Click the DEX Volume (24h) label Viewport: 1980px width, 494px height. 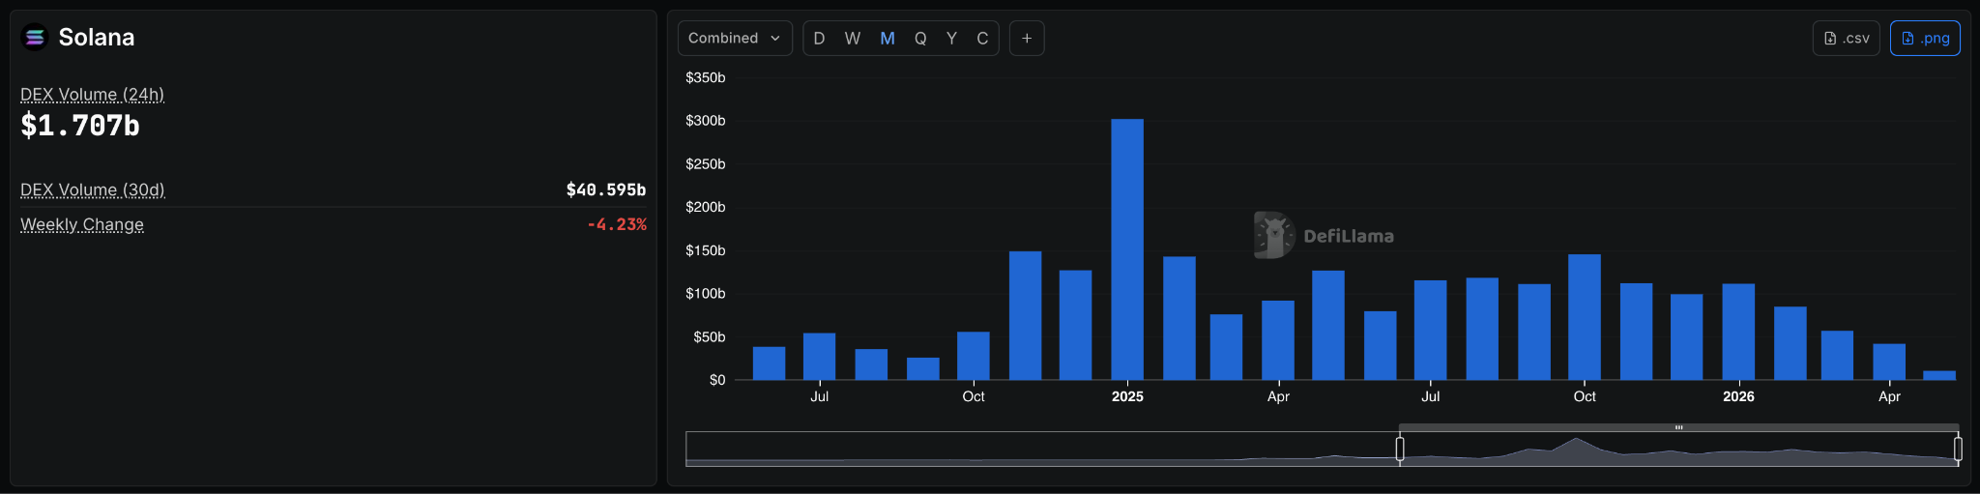tap(92, 94)
